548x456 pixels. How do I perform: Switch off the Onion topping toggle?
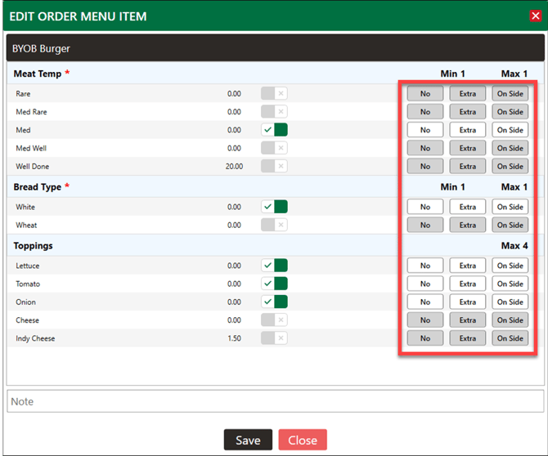(x=274, y=302)
